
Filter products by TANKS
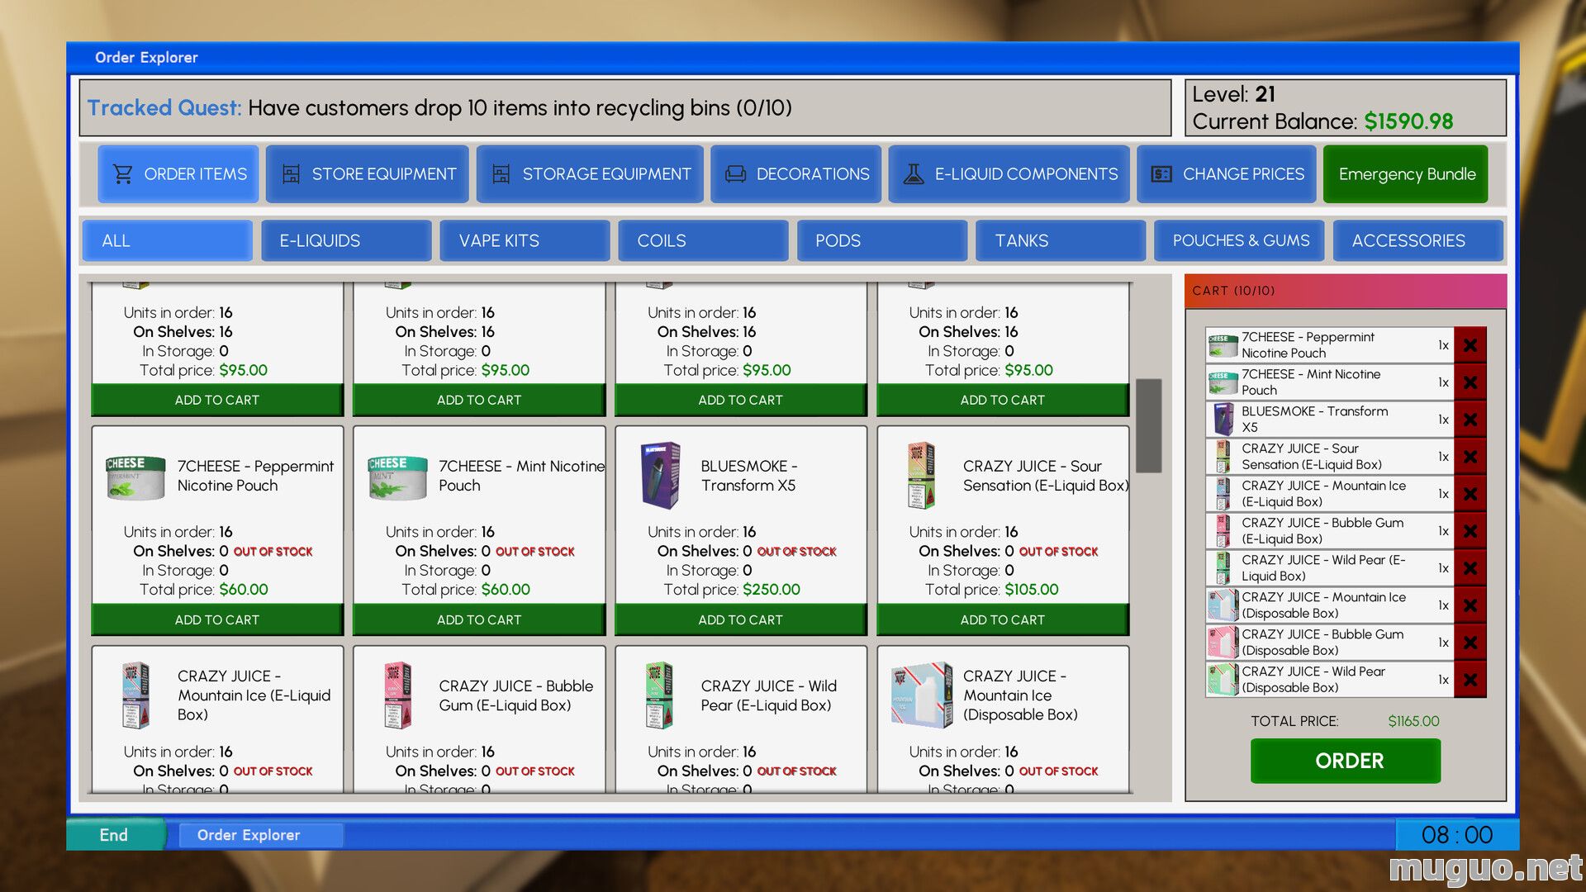click(1061, 240)
